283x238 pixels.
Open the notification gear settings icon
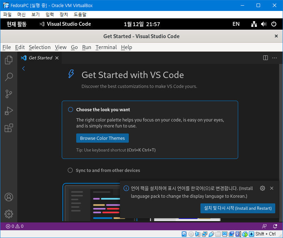tap(263, 188)
